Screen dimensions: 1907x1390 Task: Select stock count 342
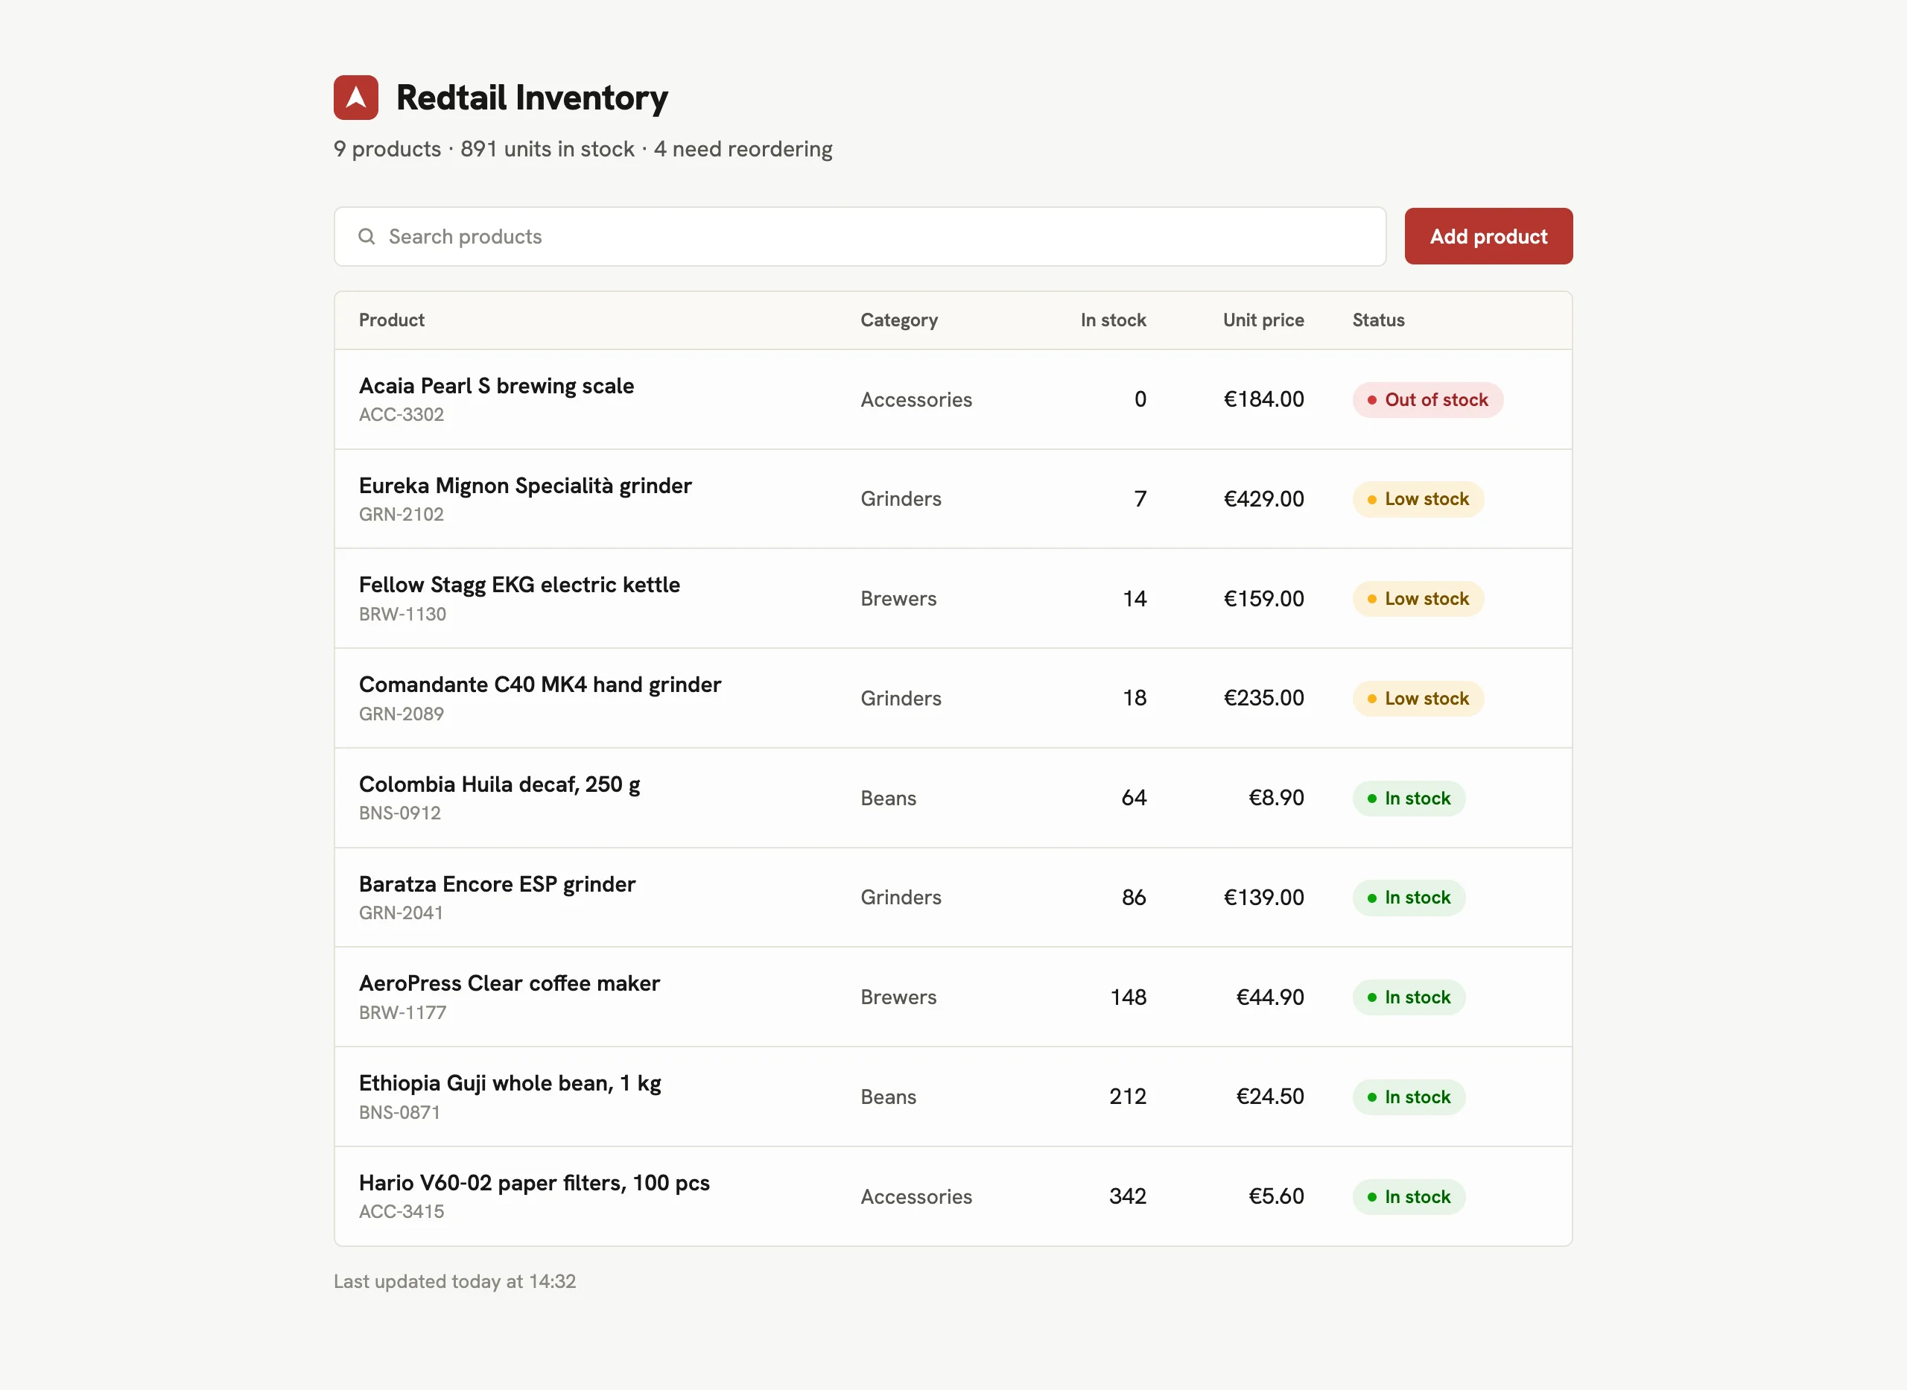tap(1128, 1196)
